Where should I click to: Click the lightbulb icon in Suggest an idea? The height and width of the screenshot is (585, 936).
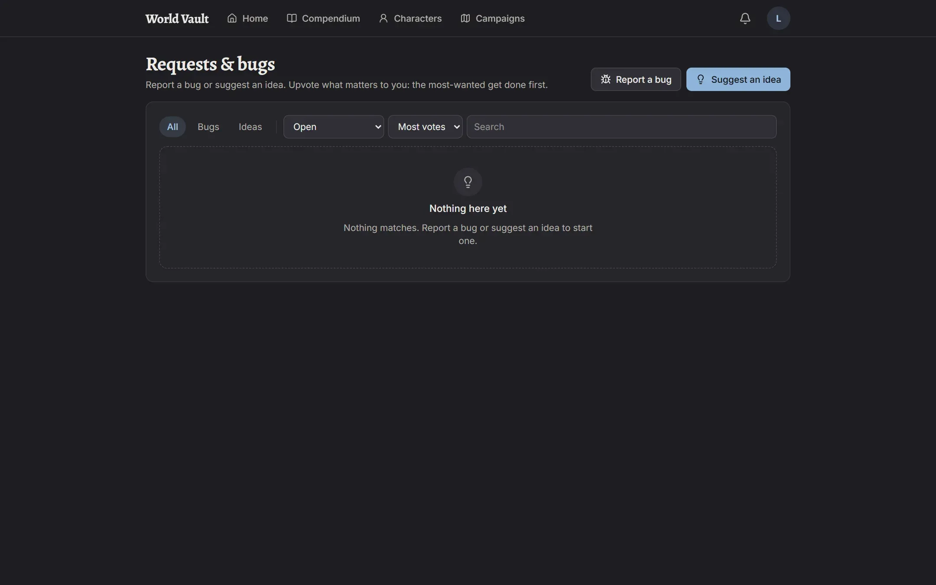700,79
